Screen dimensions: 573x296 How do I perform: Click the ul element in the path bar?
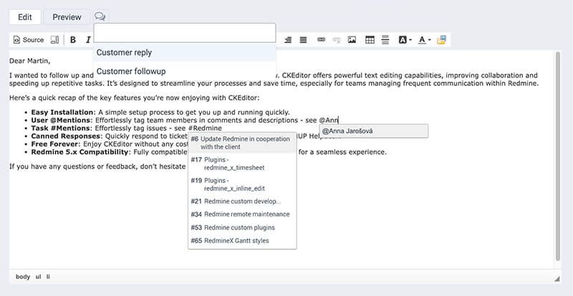39,277
